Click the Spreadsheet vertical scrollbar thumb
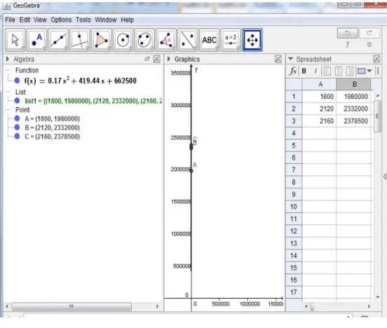 tap(377, 116)
